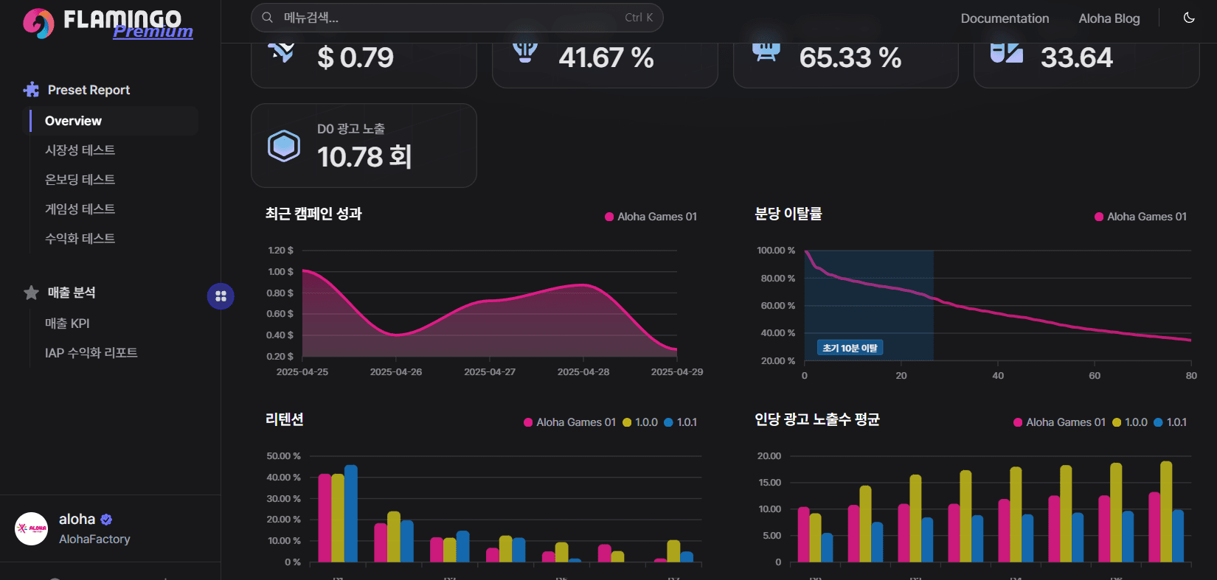The image size is (1217, 580).
Task: Toggle 1.0.0 legend in 리텐션 chart
Action: [640, 422]
